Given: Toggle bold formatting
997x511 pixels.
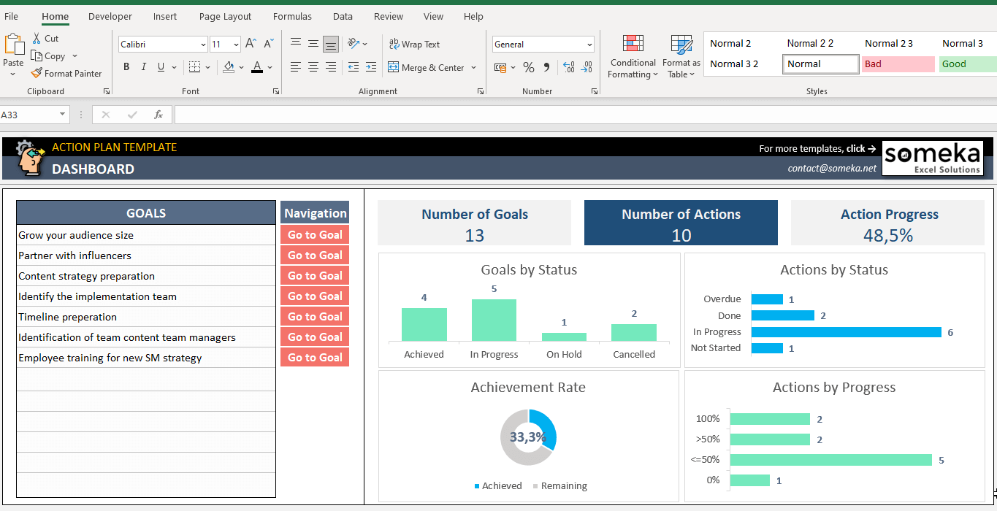Looking at the screenshot, I should pyautogui.click(x=125, y=66).
